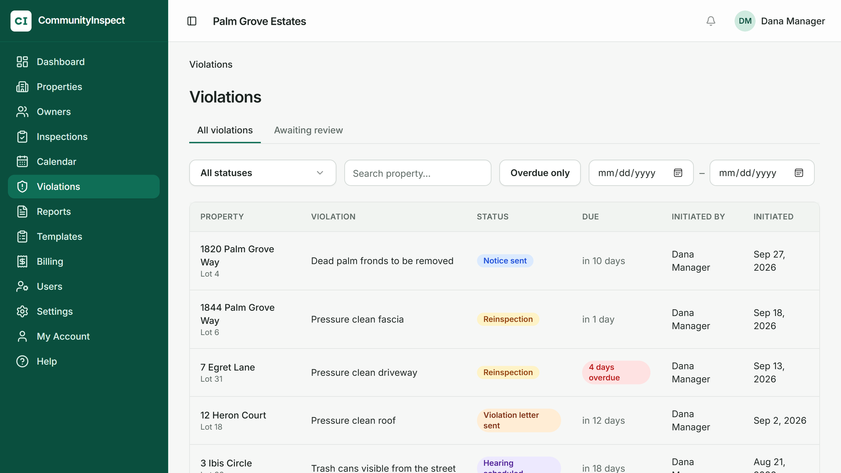
Task: Switch to Awaiting review tab
Action: pyautogui.click(x=308, y=130)
